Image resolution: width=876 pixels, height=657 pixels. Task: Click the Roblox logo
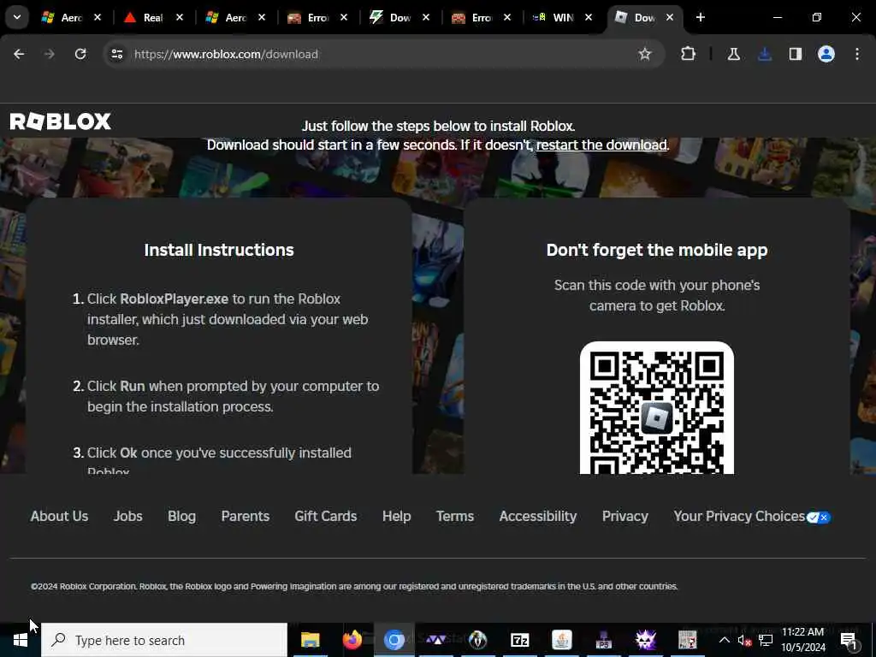(x=61, y=121)
